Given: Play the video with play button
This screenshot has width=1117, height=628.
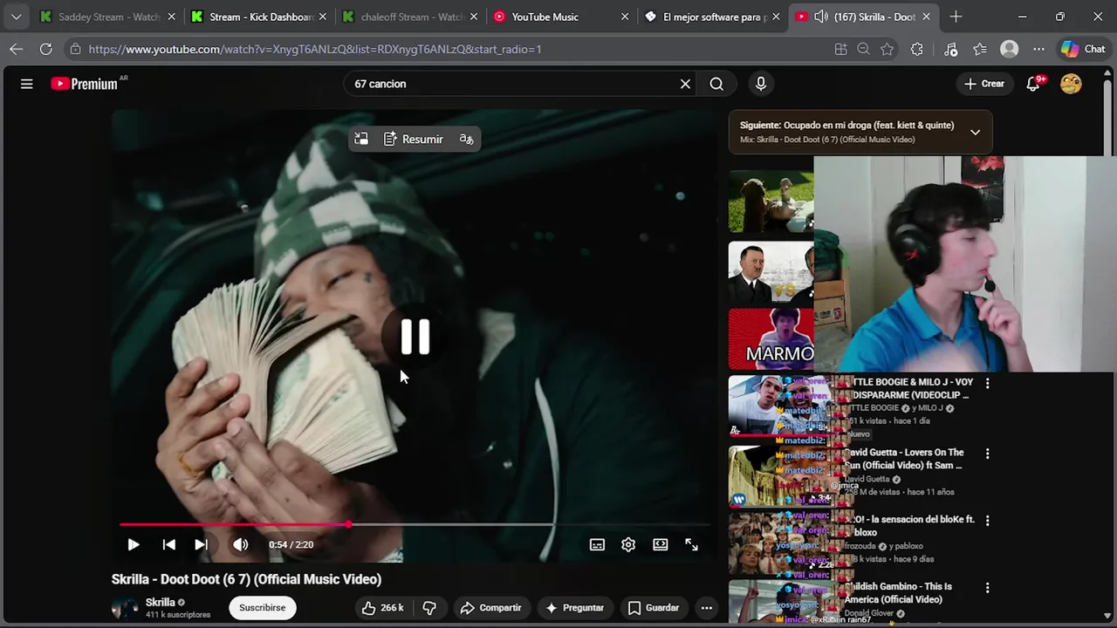Looking at the screenshot, I should point(134,544).
